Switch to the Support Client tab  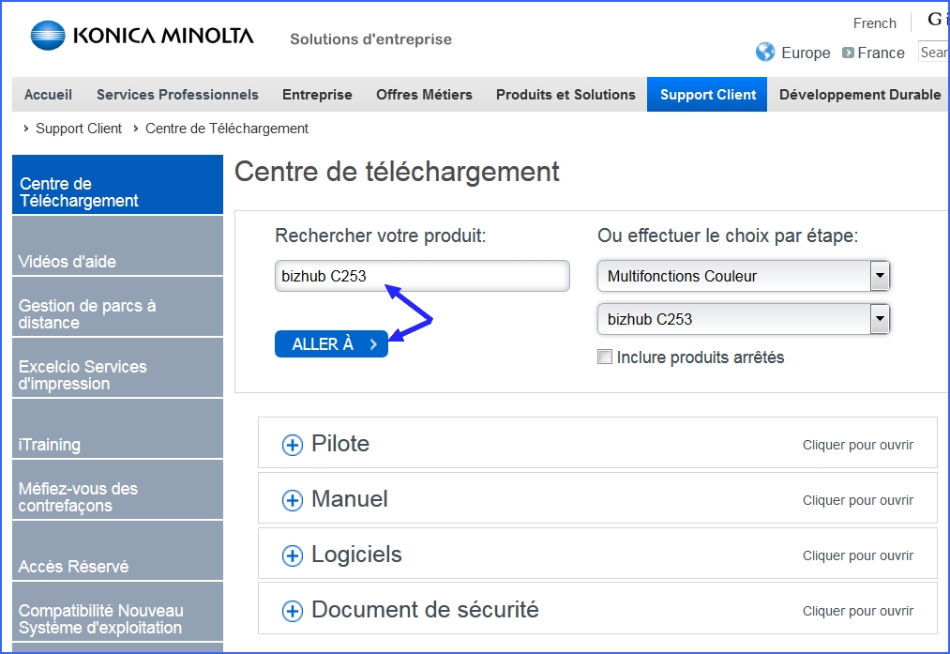tap(706, 94)
